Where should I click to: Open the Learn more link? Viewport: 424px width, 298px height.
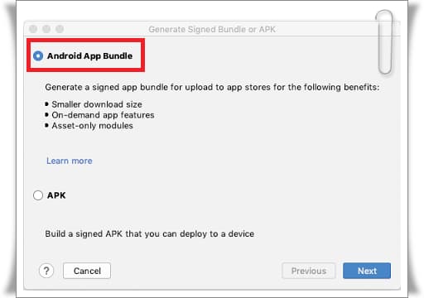tap(70, 161)
